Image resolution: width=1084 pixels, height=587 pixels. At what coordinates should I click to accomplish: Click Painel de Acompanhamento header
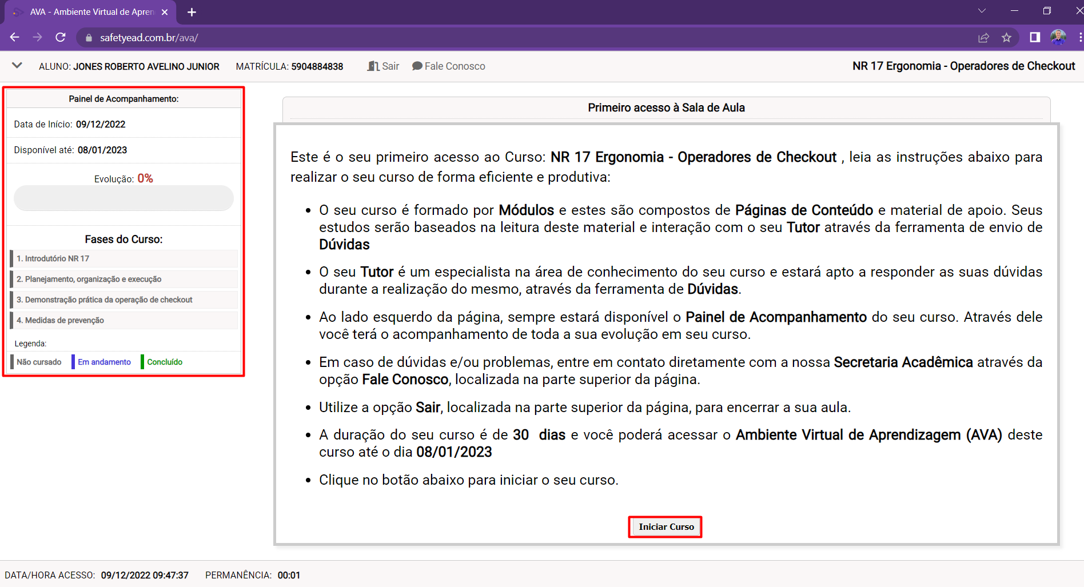123,99
